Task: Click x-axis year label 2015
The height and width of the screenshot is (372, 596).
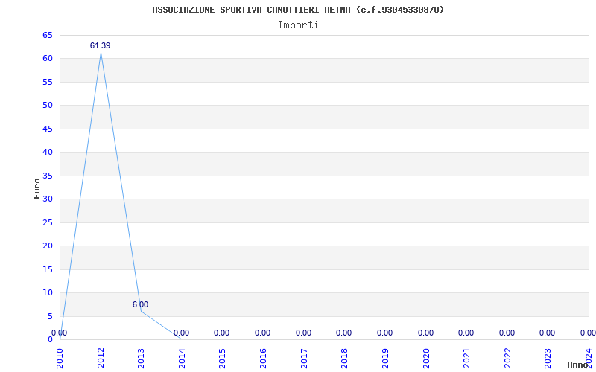Action: pos(222,358)
